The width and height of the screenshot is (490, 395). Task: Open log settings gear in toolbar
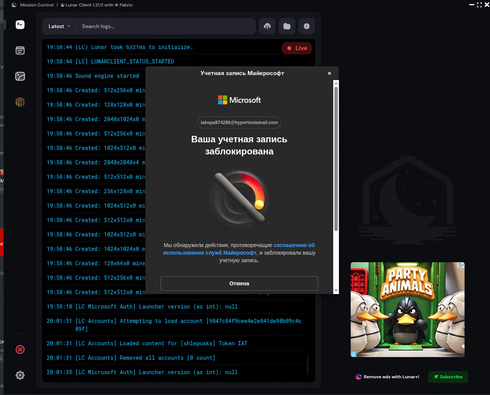point(307,26)
